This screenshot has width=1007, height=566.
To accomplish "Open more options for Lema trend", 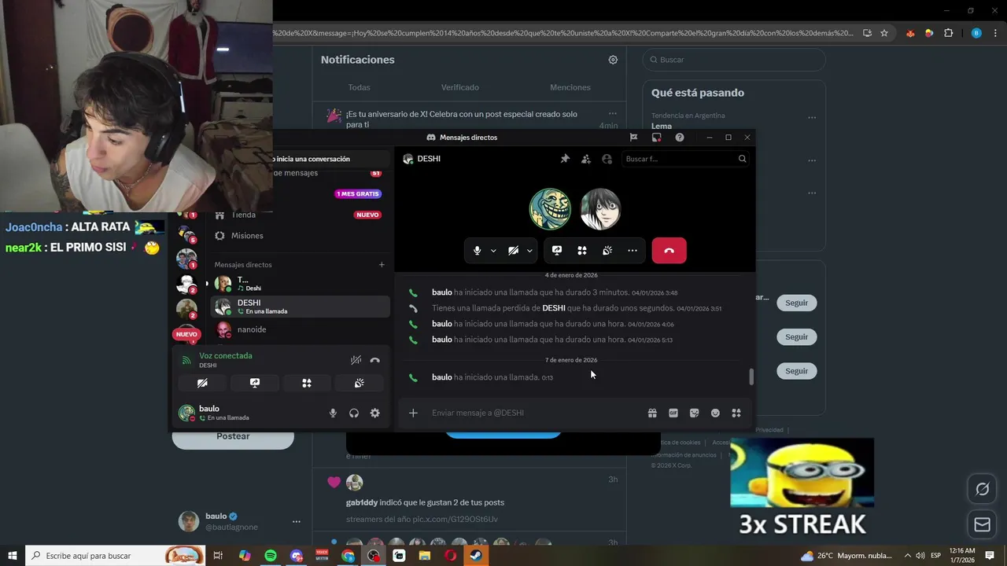I will 811,118.
